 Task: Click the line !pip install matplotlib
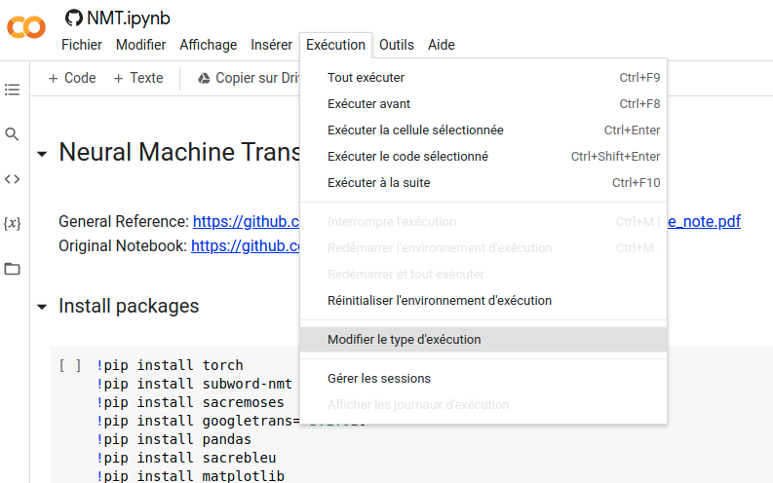(190, 476)
